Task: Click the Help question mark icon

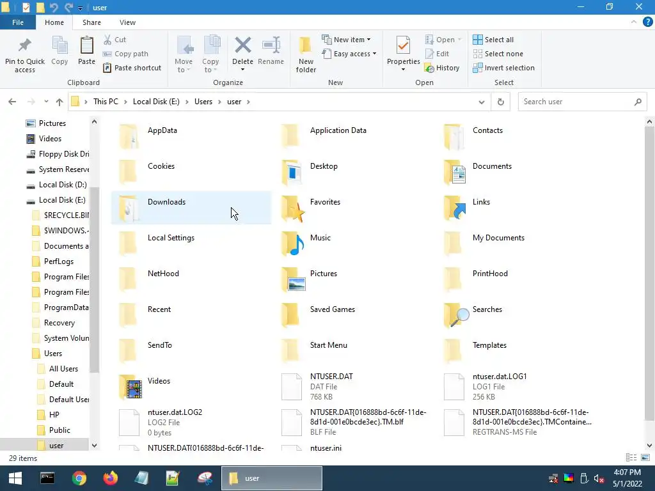Action: pos(647,22)
